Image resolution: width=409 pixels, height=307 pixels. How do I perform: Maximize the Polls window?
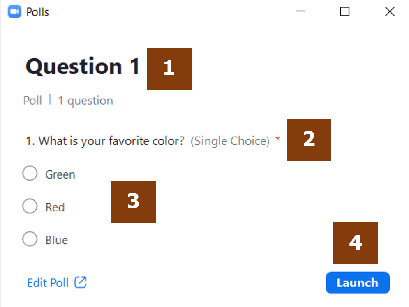coord(344,11)
